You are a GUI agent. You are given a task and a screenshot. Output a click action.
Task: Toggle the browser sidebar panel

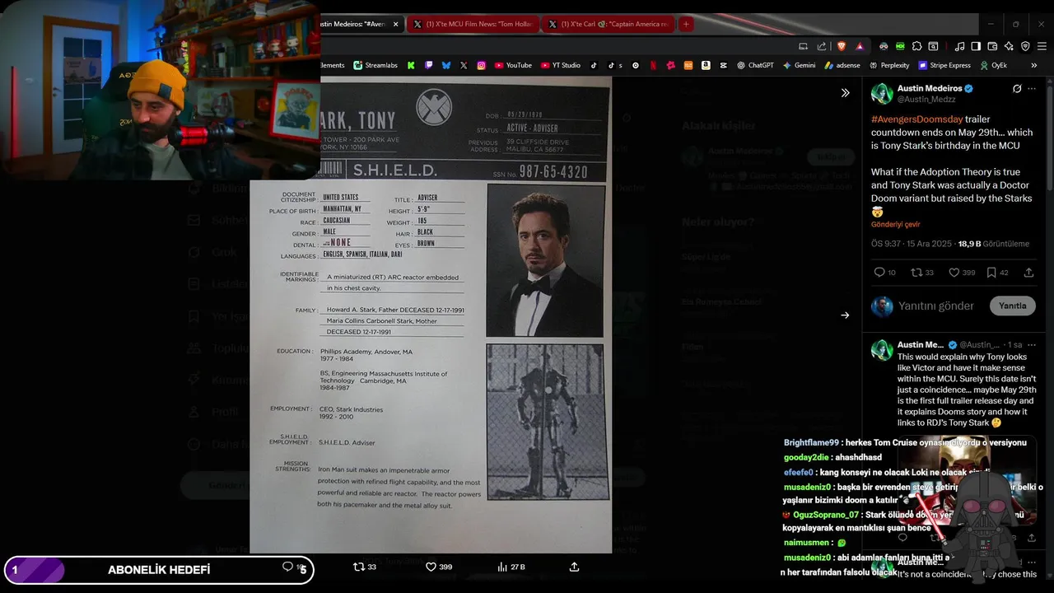tap(976, 46)
